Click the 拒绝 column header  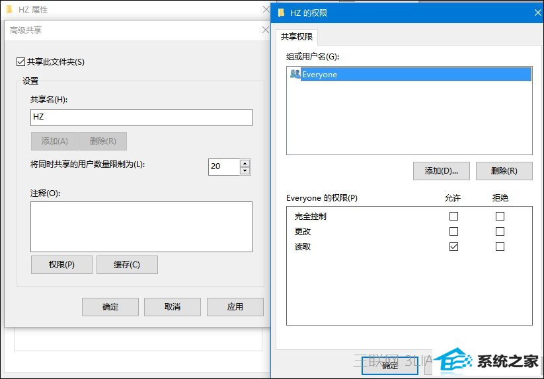click(500, 198)
